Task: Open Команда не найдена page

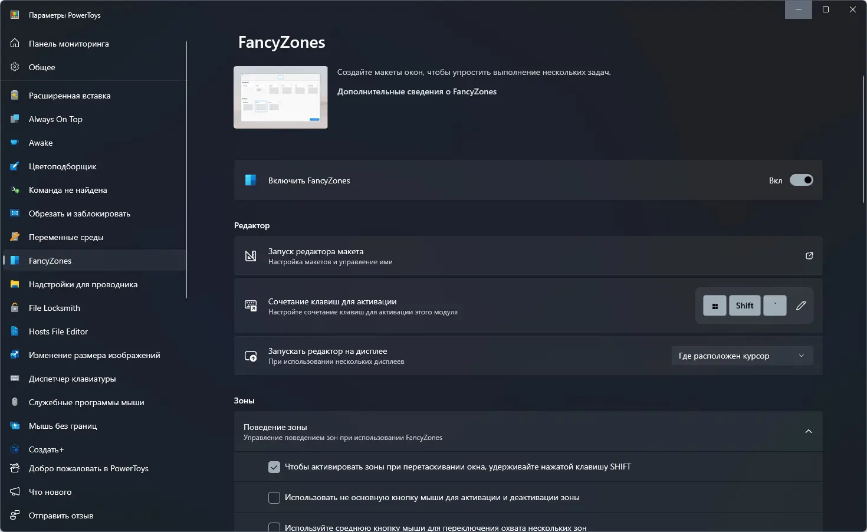Action: [x=94, y=190]
